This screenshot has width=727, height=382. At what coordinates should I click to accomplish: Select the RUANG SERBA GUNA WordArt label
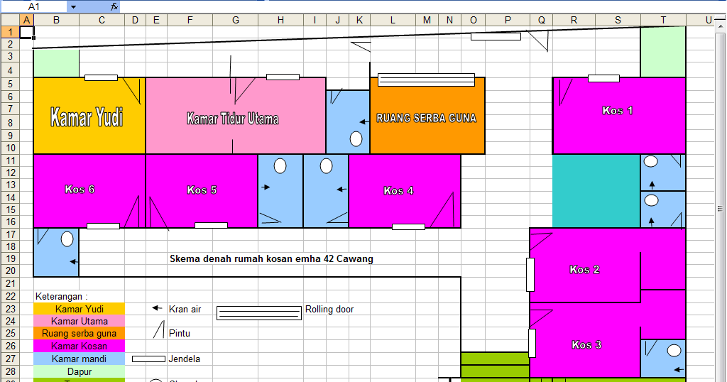tap(426, 118)
